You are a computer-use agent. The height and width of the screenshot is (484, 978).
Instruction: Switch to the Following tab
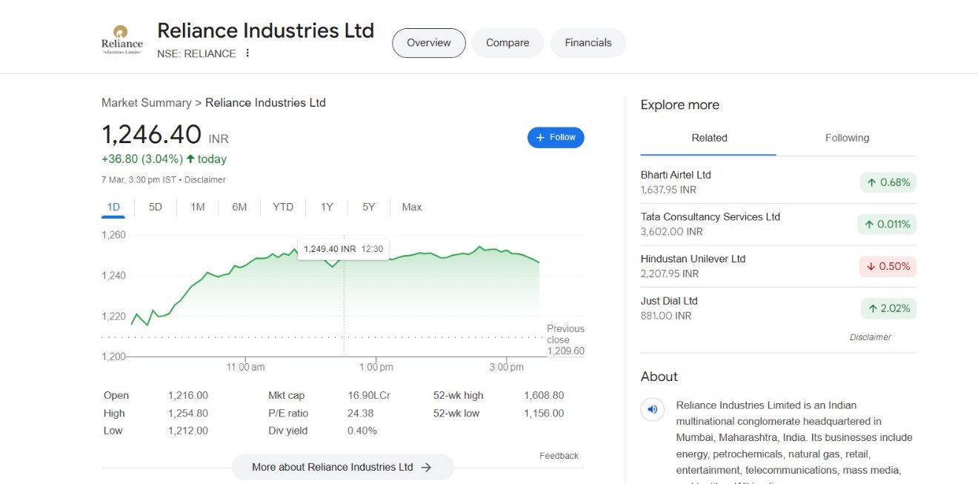coord(847,138)
